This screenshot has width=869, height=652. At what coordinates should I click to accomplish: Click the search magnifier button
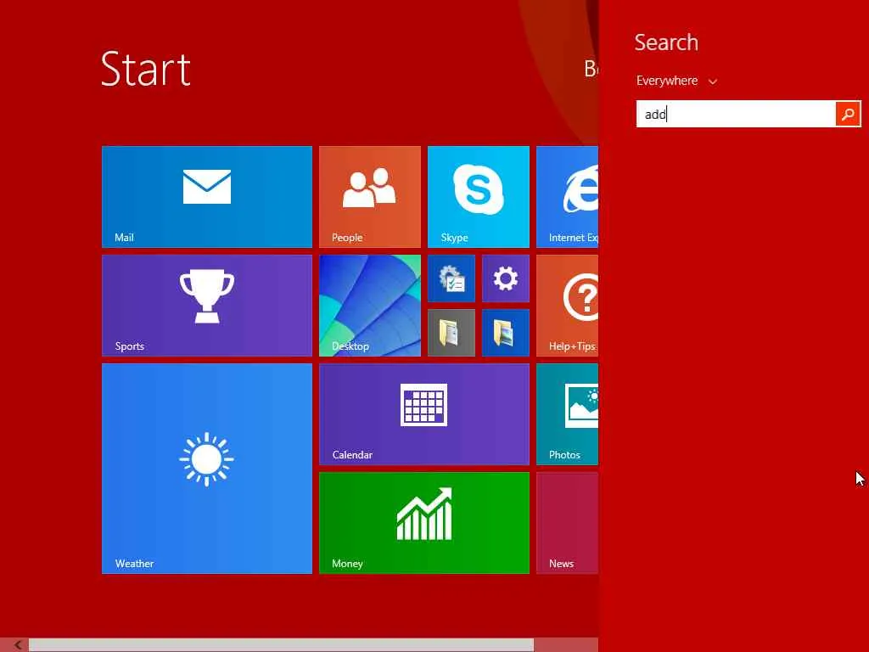point(848,115)
